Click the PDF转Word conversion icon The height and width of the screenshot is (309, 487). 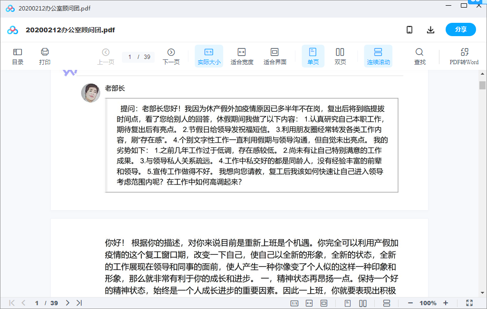(x=464, y=56)
